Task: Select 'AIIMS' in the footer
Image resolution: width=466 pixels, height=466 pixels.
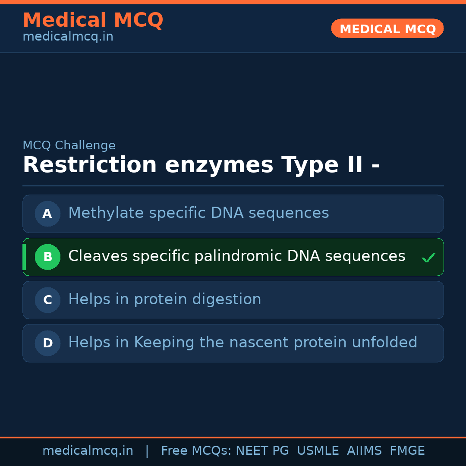Action: pyautogui.click(x=364, y=451)
